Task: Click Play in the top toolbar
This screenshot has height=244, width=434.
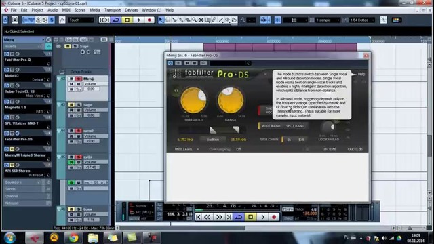Action: click(138, 20)
